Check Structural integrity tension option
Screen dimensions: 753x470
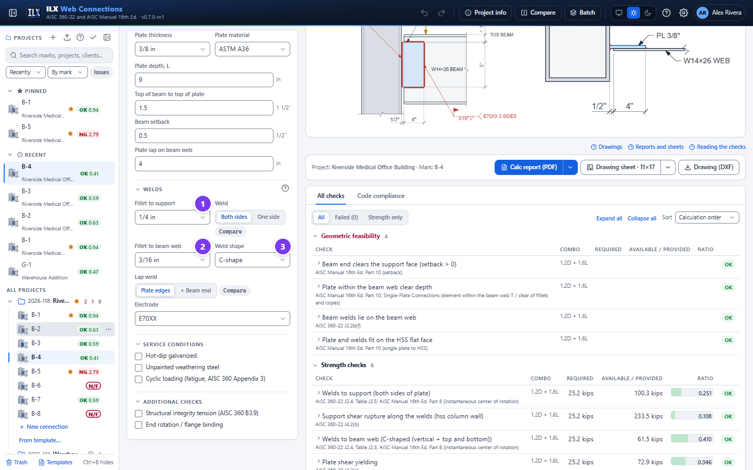[x=139, y=414]
